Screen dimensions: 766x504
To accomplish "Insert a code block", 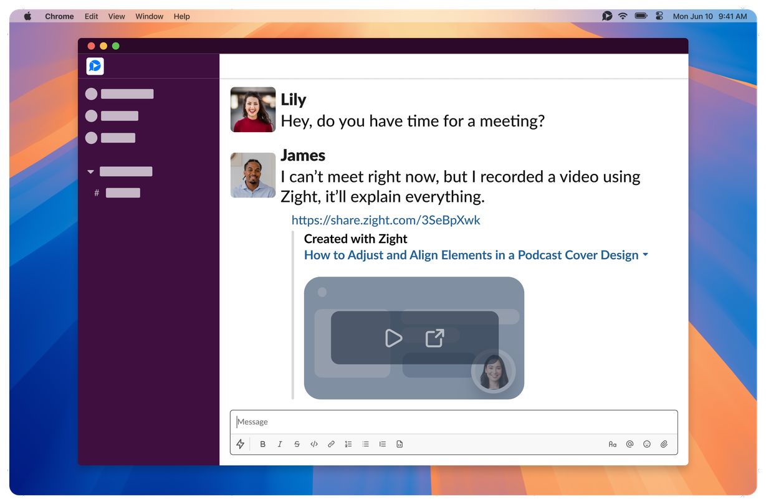I will coord(400,444).
